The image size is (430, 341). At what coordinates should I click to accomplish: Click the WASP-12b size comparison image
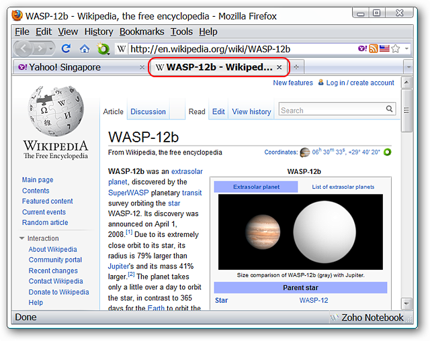pos(300,232)
